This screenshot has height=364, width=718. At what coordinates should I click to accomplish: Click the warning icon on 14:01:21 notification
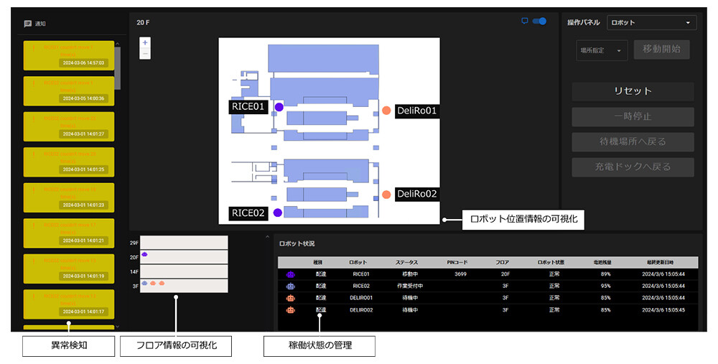click(34, 225)
